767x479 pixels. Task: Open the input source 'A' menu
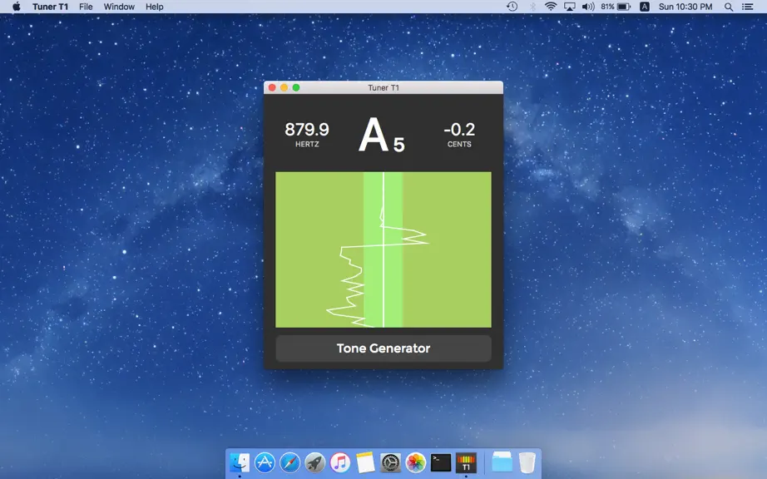click(x=645, y=7)
